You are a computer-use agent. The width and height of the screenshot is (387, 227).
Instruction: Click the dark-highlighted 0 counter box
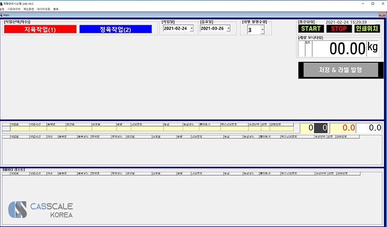click(321, 128)
